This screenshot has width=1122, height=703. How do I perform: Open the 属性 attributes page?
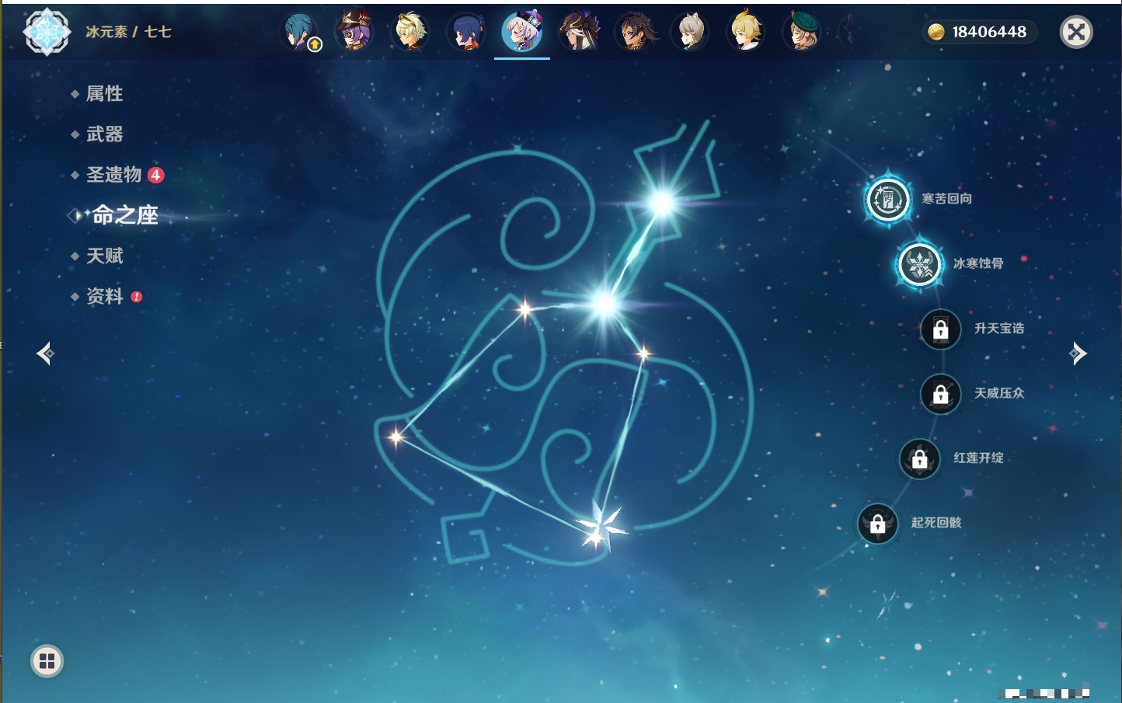coord(104,94)
